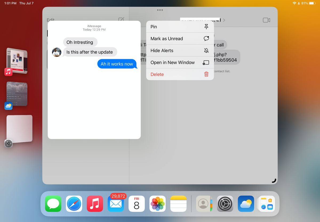
Task: Tap the Edit button in Messages
Action: click(x=50, y=20)
